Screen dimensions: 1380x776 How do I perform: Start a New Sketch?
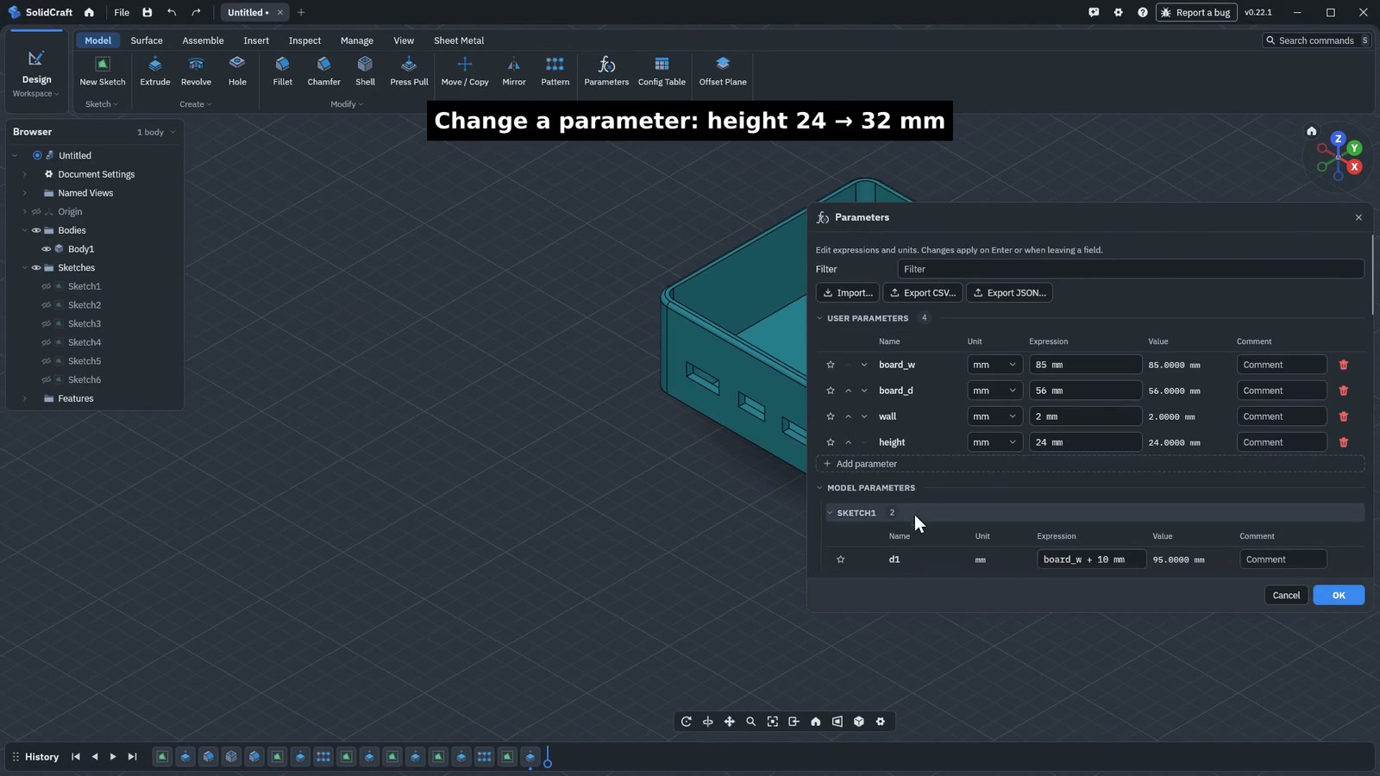(103, 72)
